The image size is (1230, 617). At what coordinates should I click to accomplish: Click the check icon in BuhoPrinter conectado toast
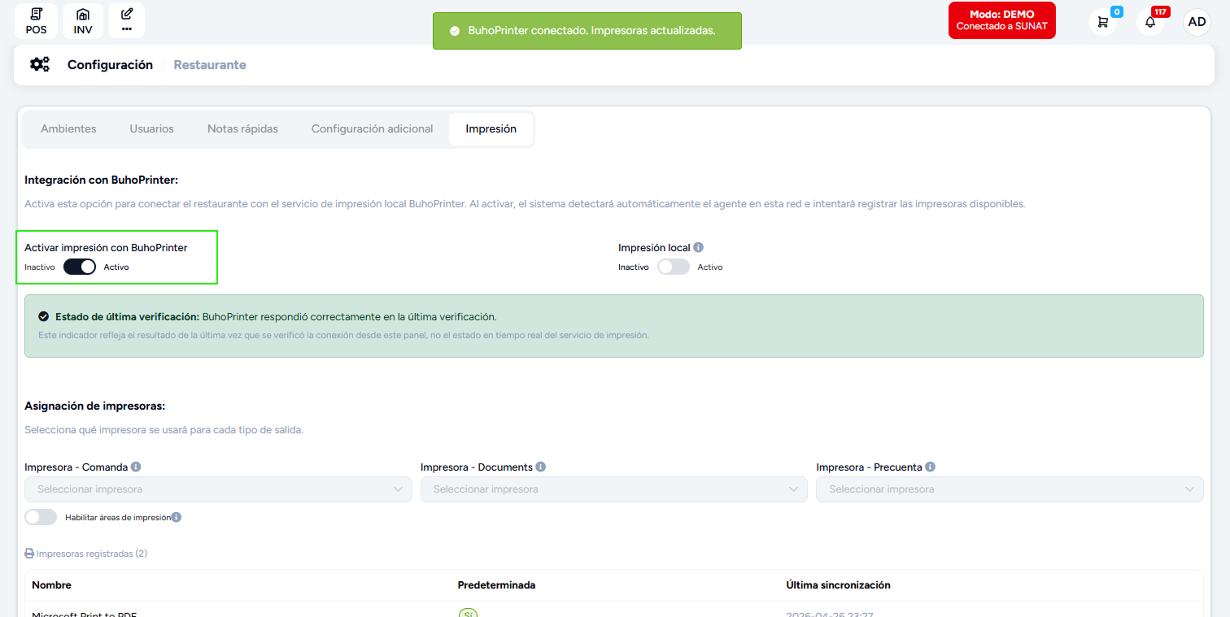(x=455, y=31)
